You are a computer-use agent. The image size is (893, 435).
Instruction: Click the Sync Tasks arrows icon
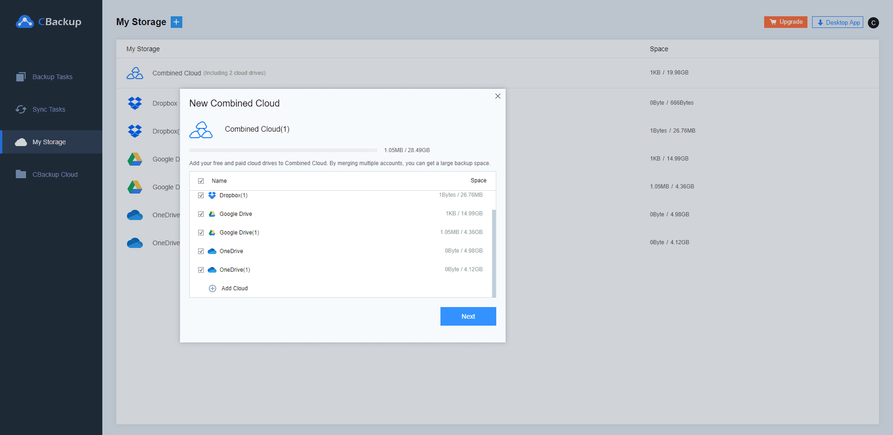coord(20,109)
